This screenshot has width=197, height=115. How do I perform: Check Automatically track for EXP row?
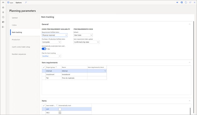[60, 109]
